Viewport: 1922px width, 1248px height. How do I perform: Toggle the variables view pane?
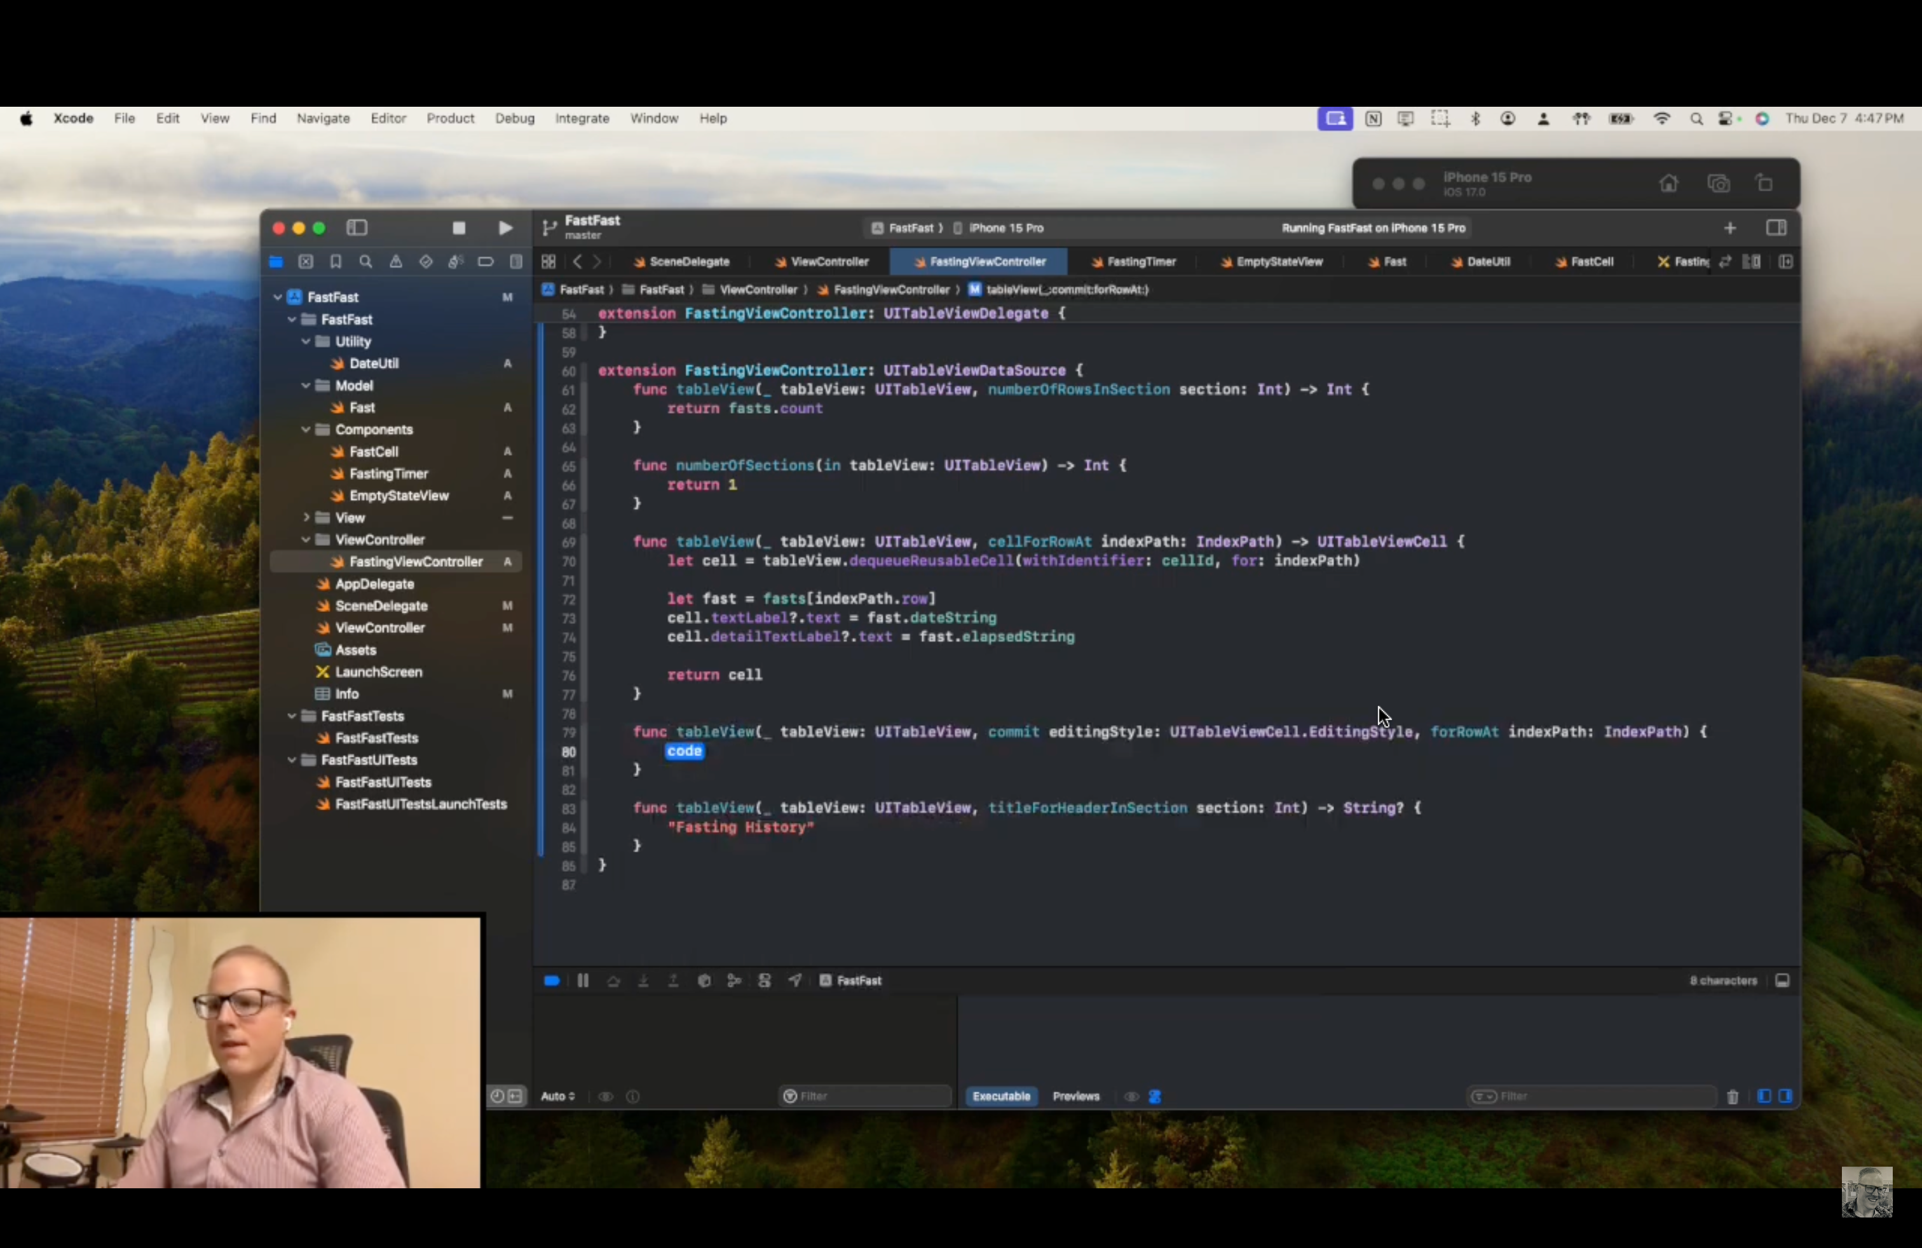click(x=1764, y=1096)
